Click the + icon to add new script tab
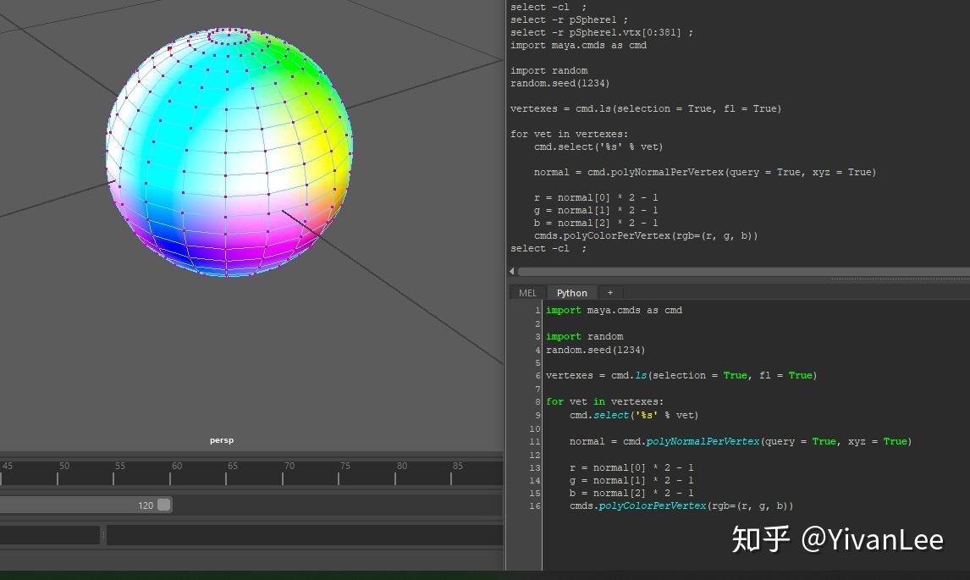Image resolution: width=970 pixels, height=580 pixels. [x=609, y=292]
